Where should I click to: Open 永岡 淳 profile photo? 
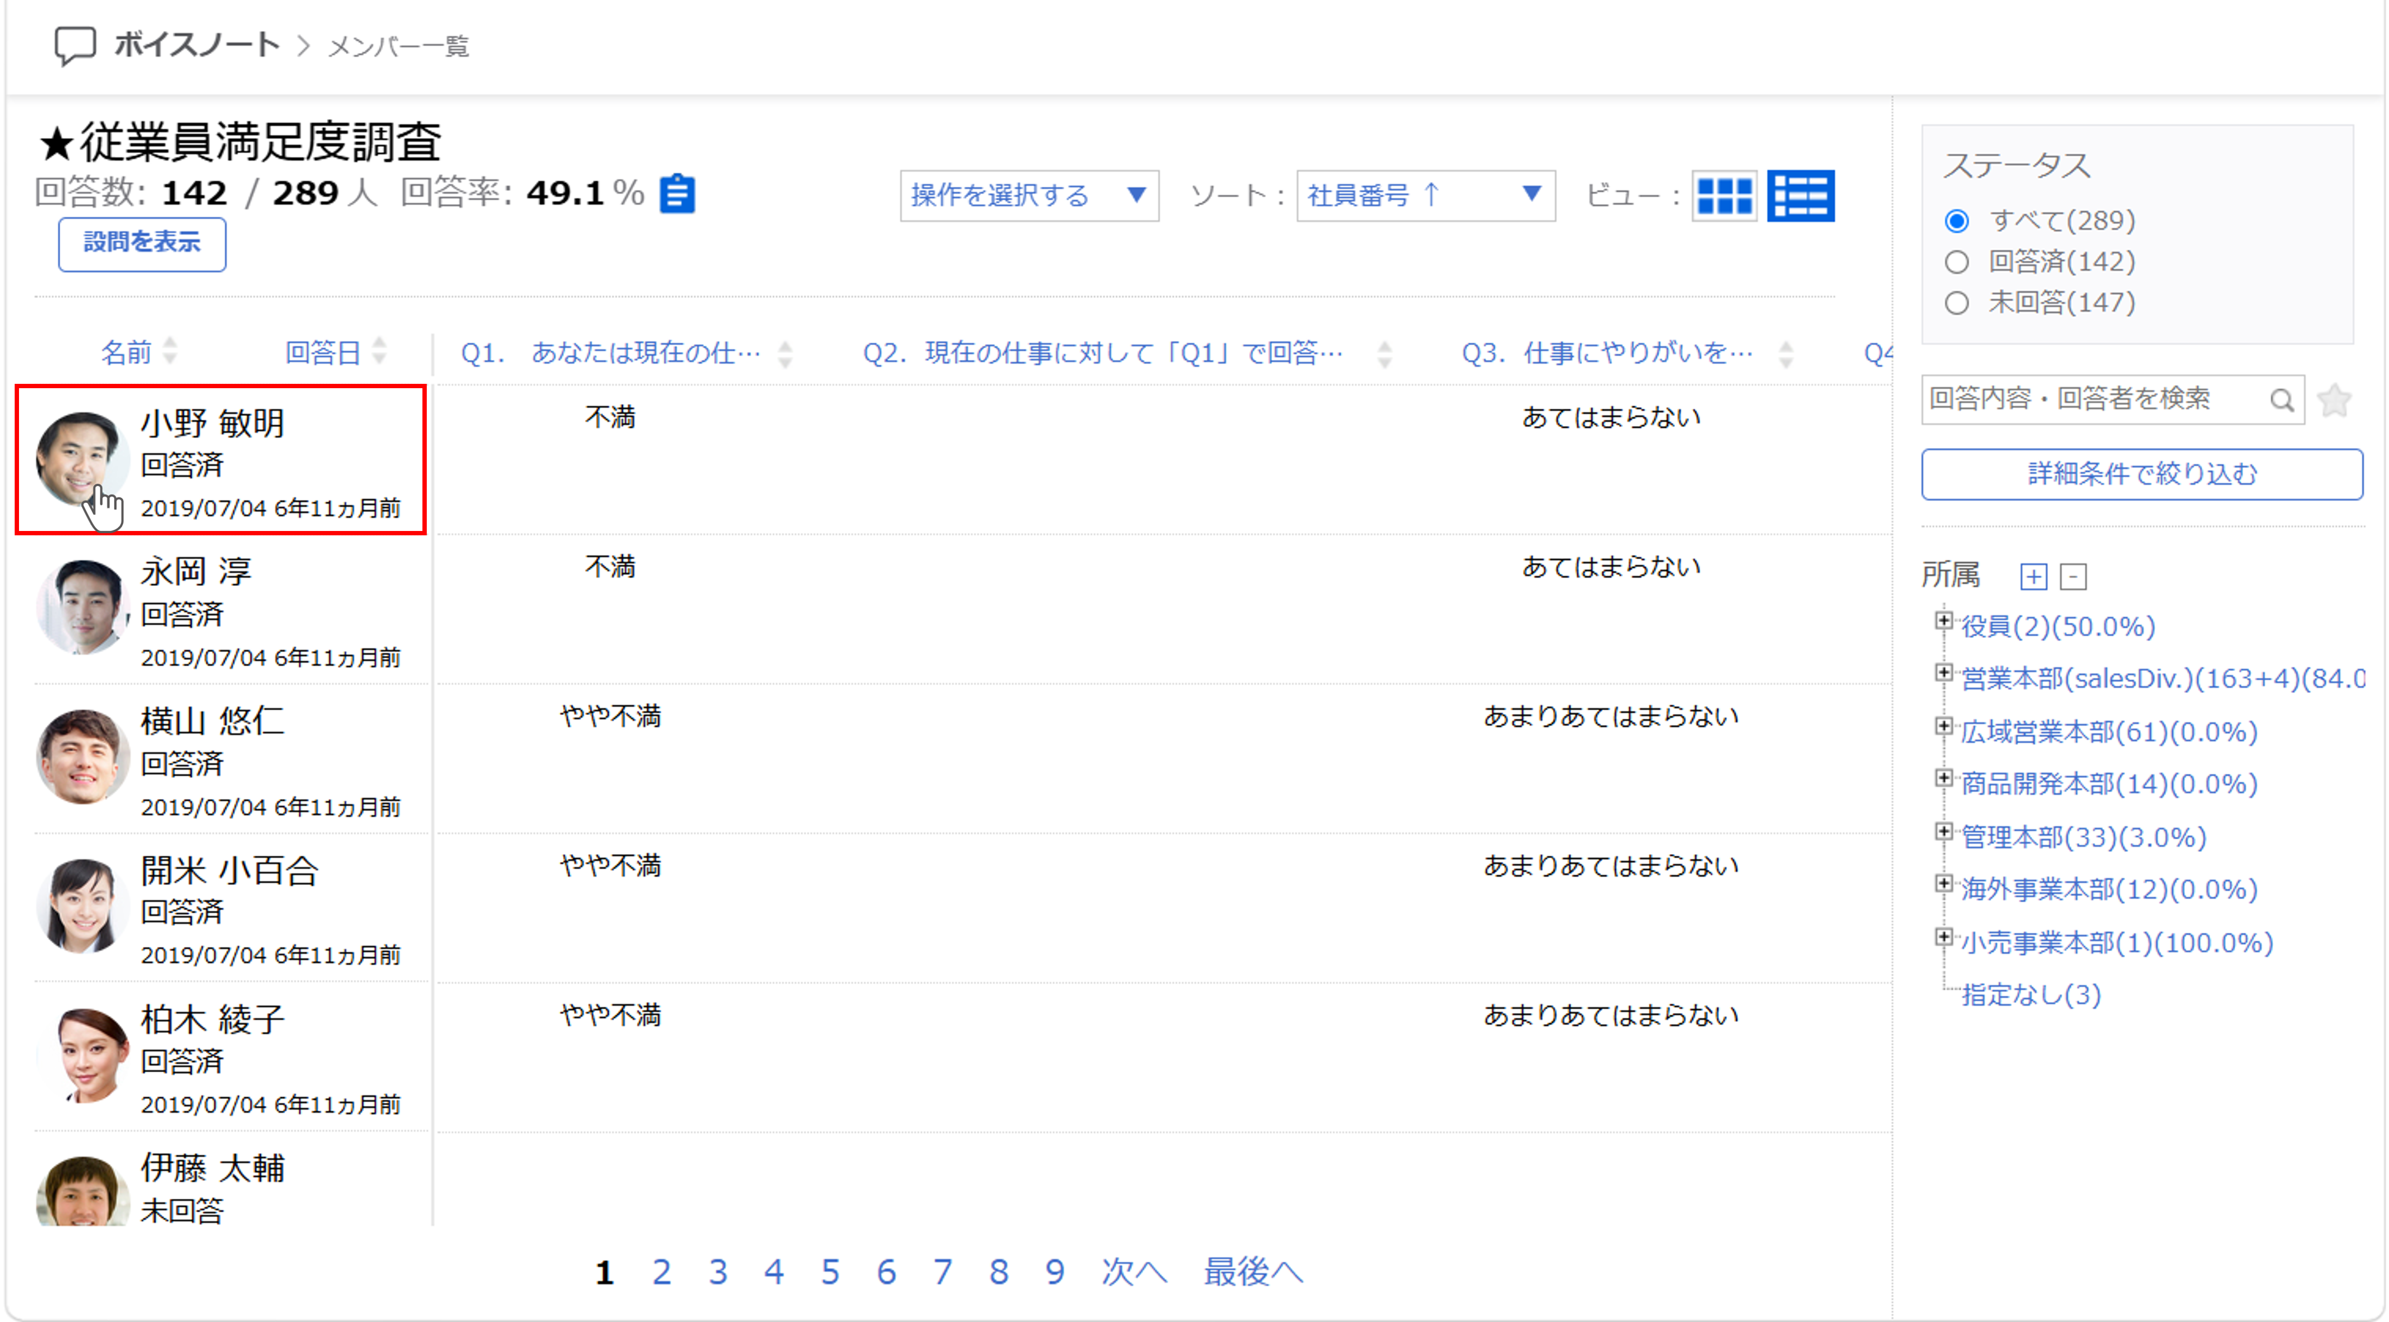tap(81, 607)
